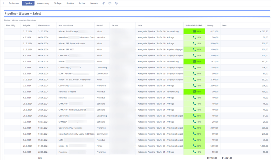
Task: Click the Abschluss-Name column header
Action: click(66, 25)
